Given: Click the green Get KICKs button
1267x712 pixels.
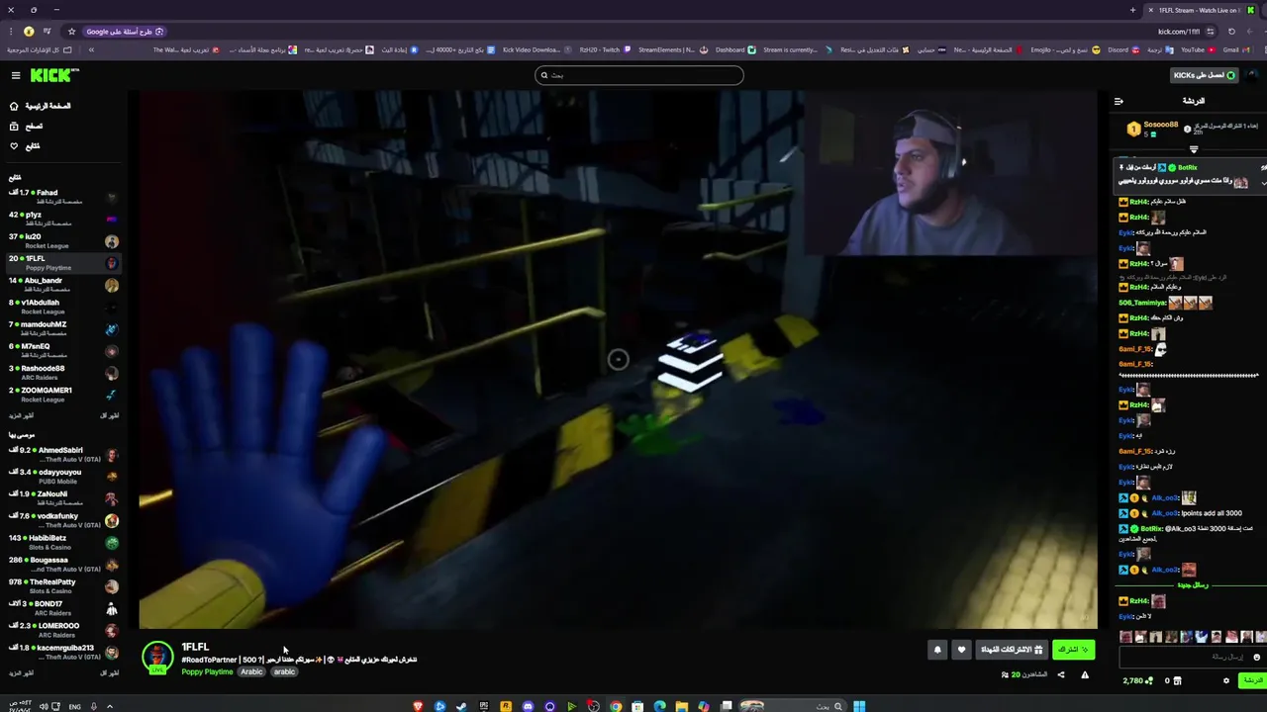Looking at the screenshot, I should coord(1204,75).
